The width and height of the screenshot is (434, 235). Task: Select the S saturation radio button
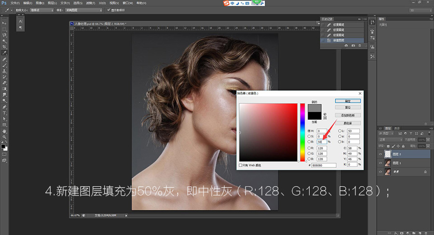(x=309, y=137)
